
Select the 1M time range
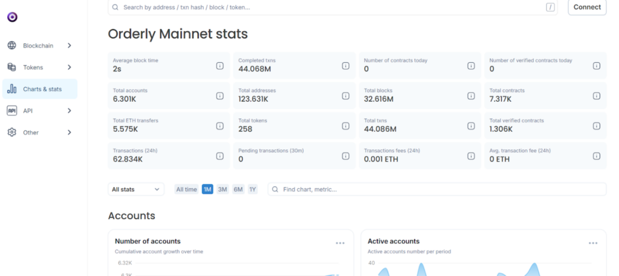click(208, 189)
